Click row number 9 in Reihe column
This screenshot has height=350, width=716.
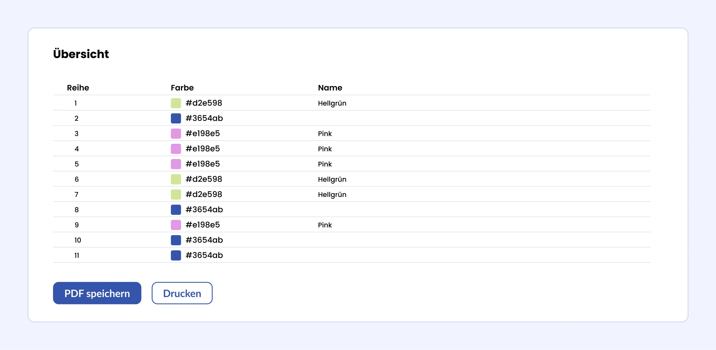[x=77, y=225]
